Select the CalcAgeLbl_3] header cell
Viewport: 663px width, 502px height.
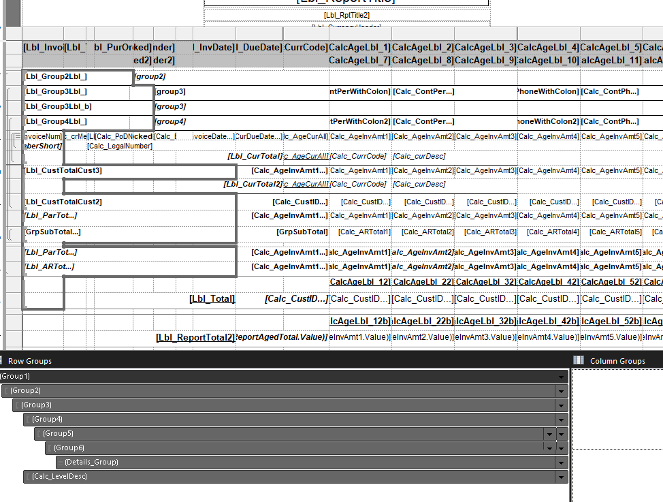(x=486, y=48)
